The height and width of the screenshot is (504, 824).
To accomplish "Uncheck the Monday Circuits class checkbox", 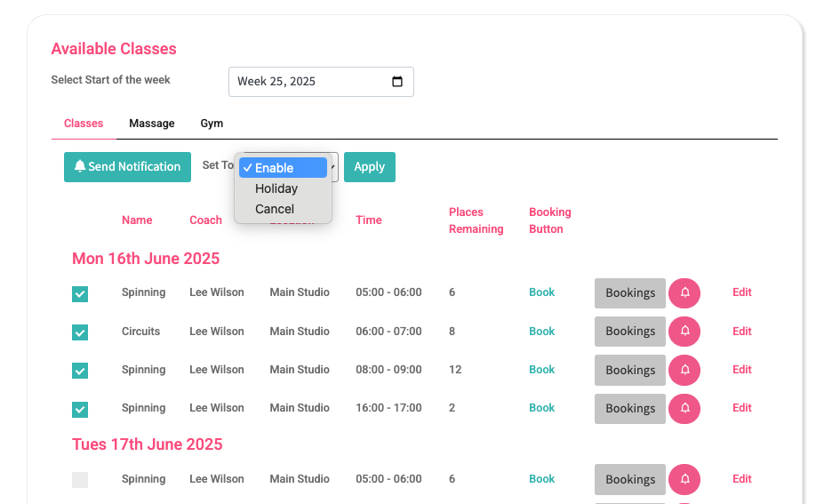I will [80, 332].
